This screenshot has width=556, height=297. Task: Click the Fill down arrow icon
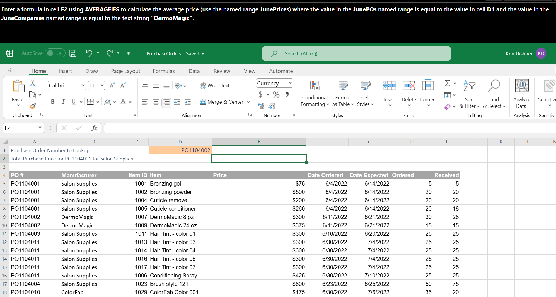click(x=448, y=95)
